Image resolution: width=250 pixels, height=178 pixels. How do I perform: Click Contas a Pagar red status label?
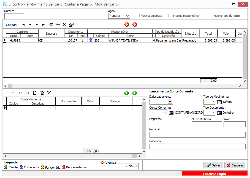click(x=214, y=174)
